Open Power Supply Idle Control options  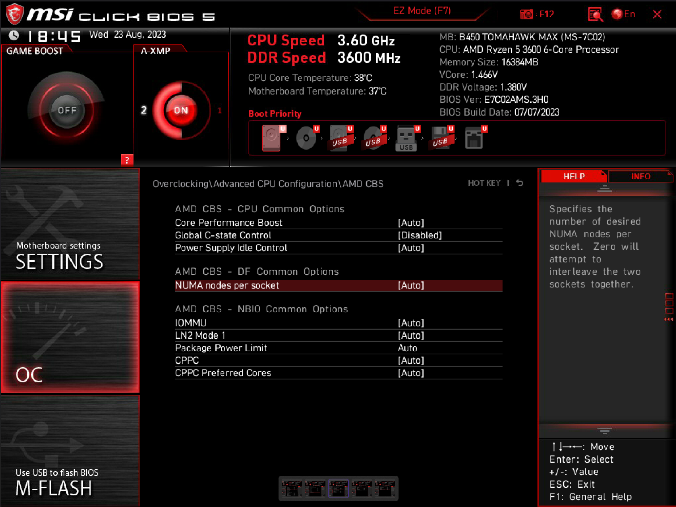pyautogui.click(x=411, y=248)
